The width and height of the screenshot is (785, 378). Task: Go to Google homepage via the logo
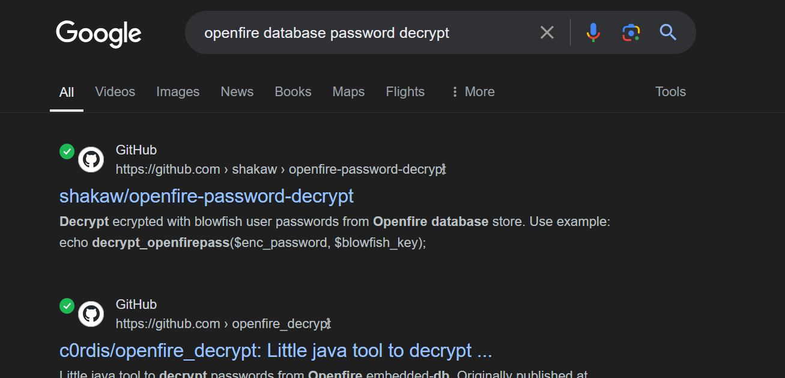click(99, 34)
